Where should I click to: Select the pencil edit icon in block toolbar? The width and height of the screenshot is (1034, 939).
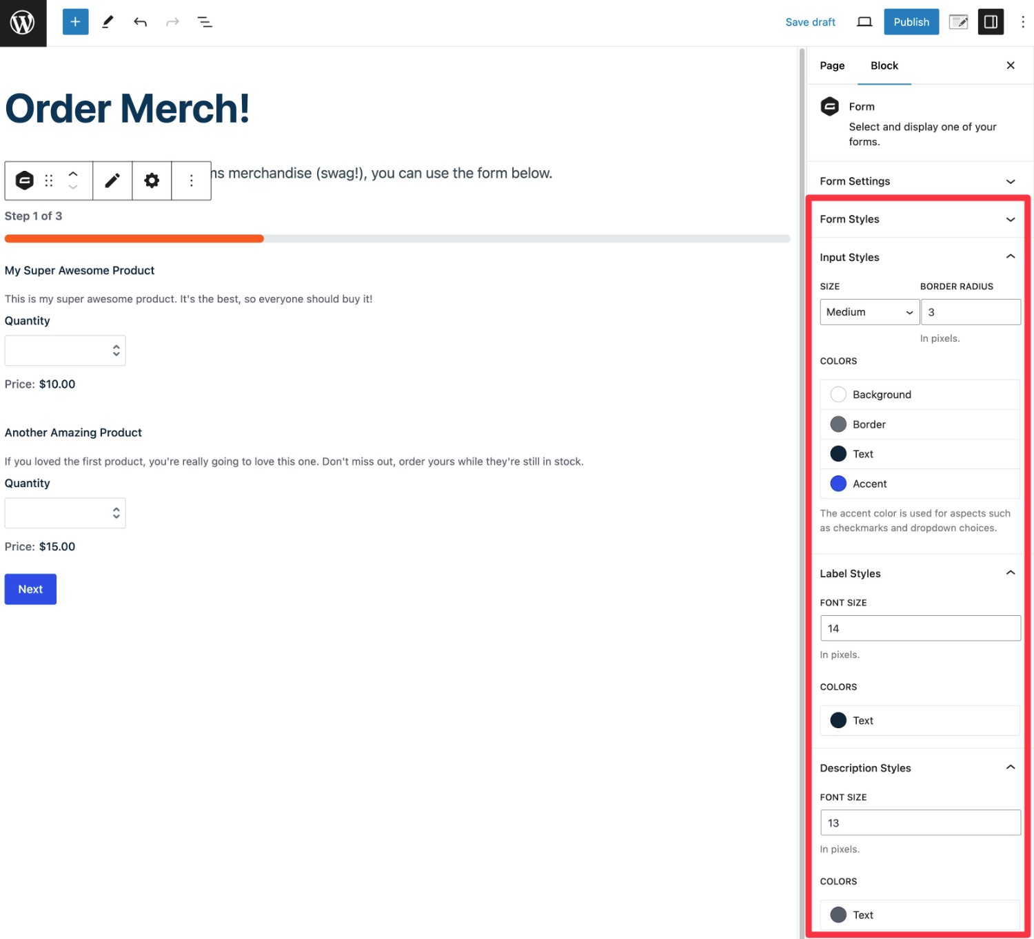point(112,180)
